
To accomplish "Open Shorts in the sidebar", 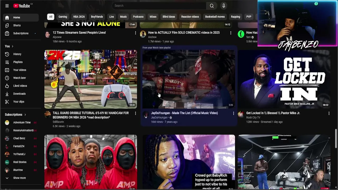I will 21,25.
